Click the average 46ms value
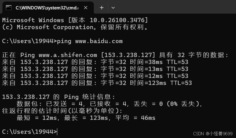The image size is (236, 138). pyautogui.click(x=148, y=118)
